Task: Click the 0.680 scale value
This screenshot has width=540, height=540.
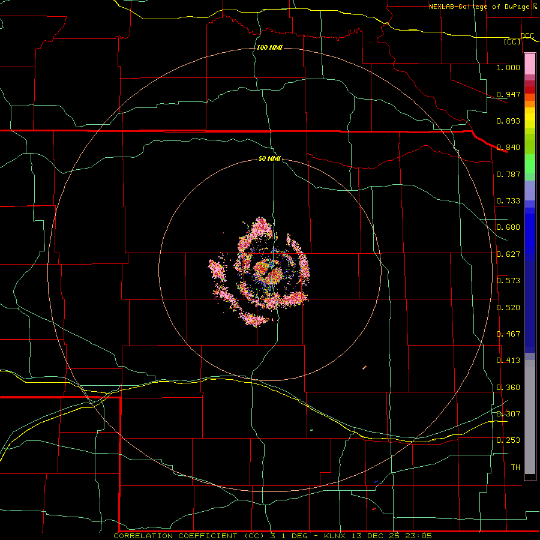Action: (508, 227)
